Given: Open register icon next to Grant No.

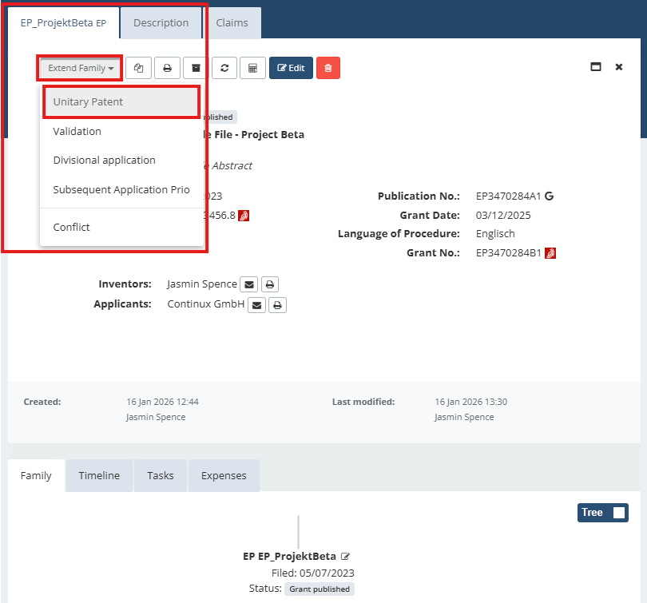Looking at the screenshot, I should [x=550, y=253].
